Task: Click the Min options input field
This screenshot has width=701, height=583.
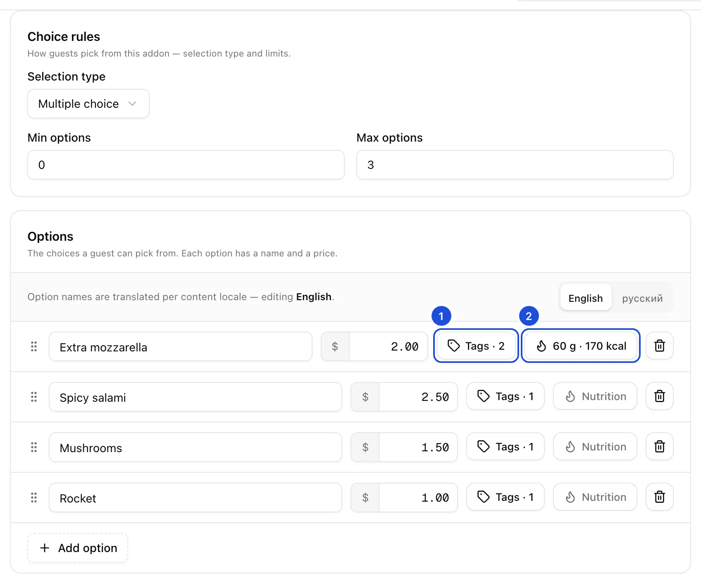Action: click(186, 165)
